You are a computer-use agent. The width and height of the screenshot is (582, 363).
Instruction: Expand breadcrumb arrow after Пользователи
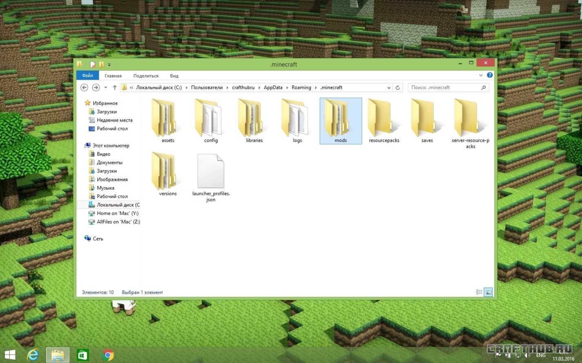click(x=228, y=87)
